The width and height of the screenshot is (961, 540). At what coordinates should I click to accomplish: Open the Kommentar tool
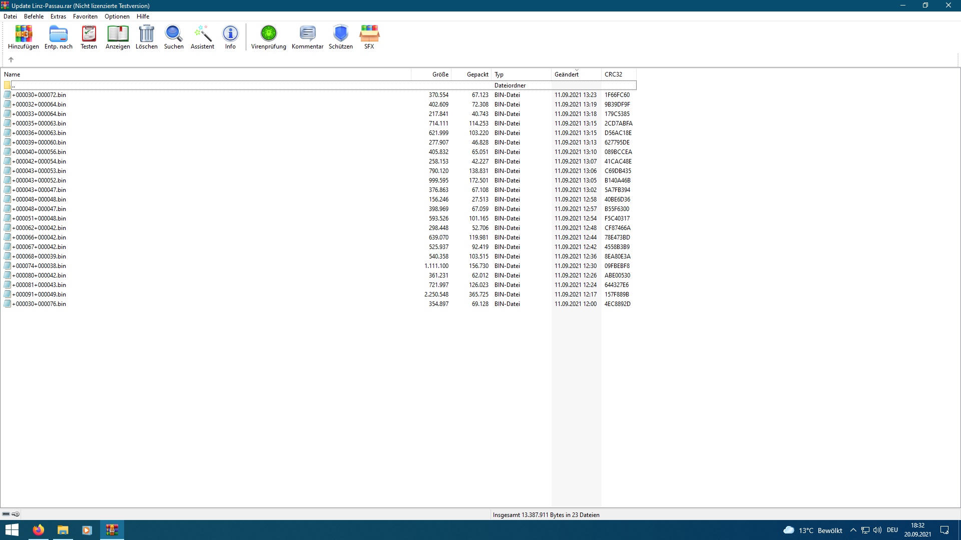pyautogui.click(x=307, y=37)
